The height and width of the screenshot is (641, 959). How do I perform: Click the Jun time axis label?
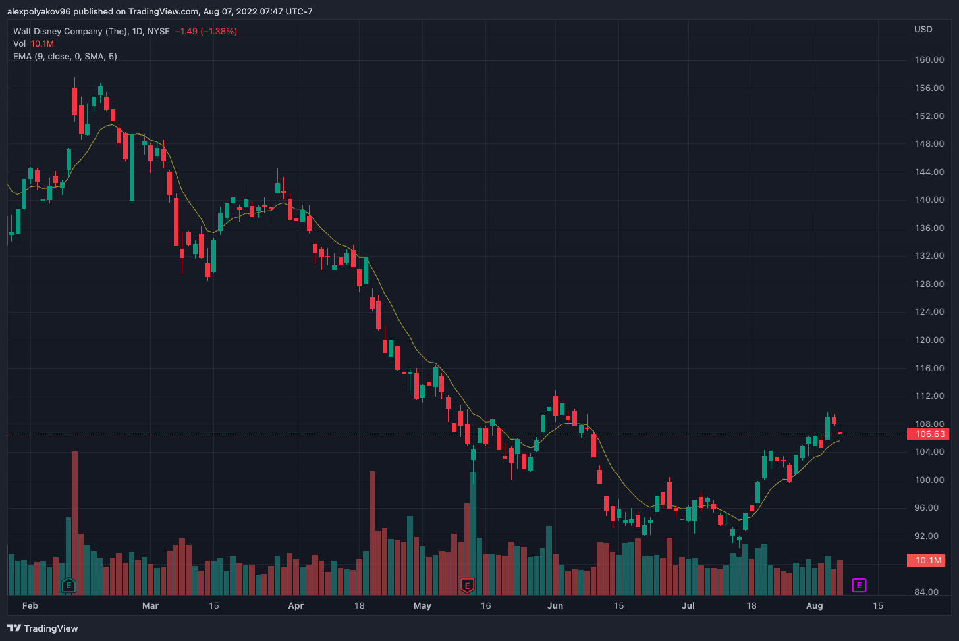click(x=555, y=605)
